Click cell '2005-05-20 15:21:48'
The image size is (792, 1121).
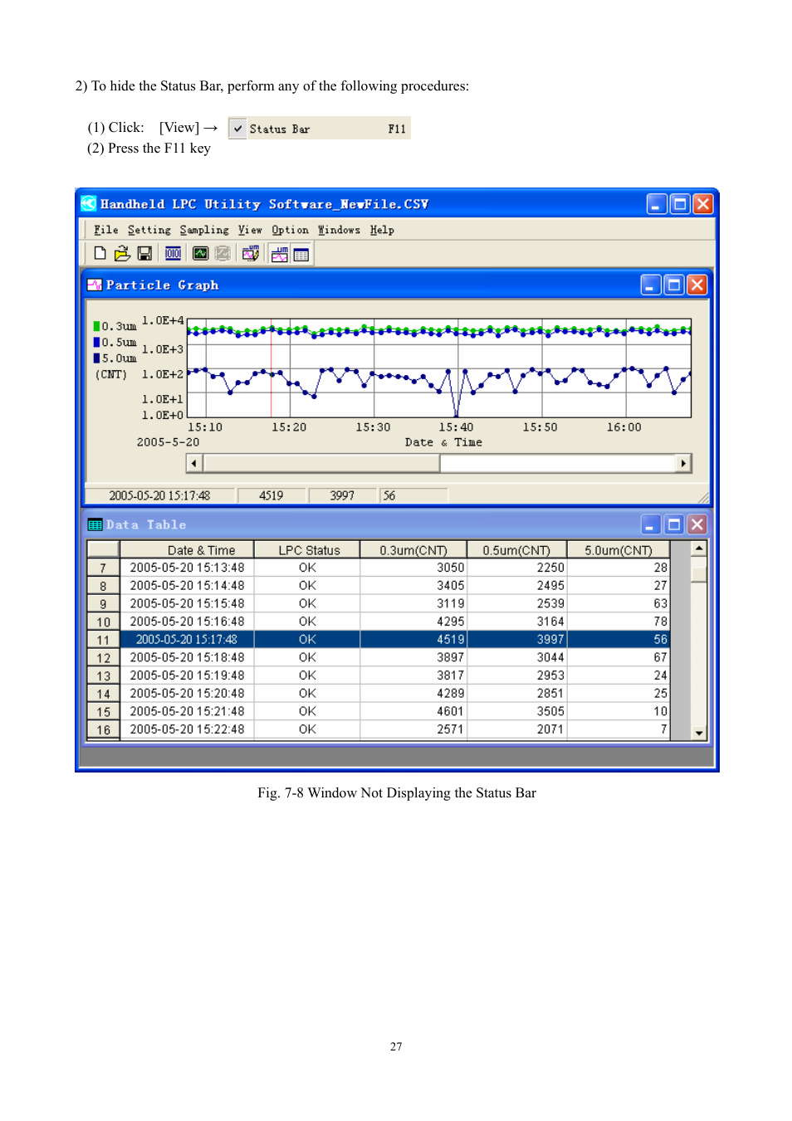[187, 711]
